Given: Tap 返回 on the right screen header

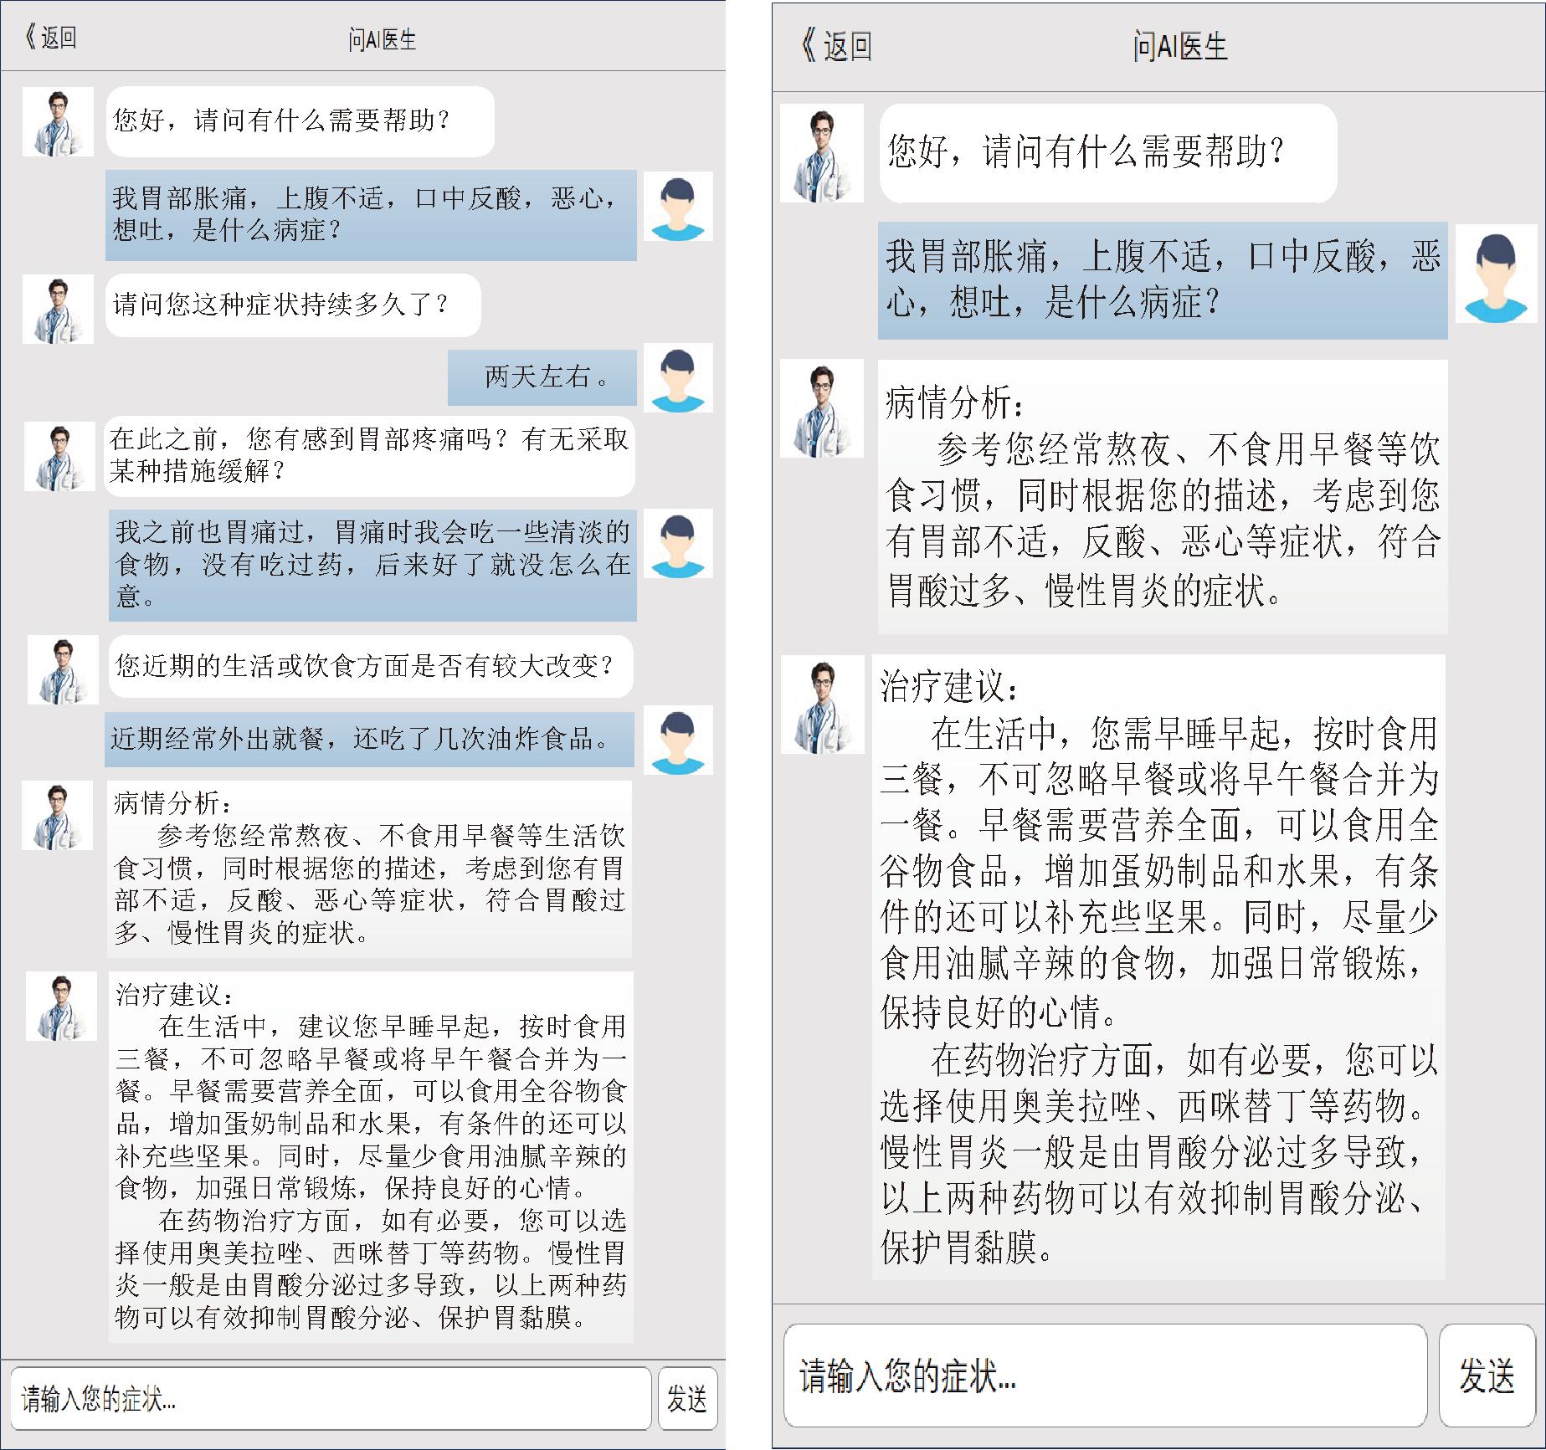Looking at the screenshot, I should [x=836, y=46].
